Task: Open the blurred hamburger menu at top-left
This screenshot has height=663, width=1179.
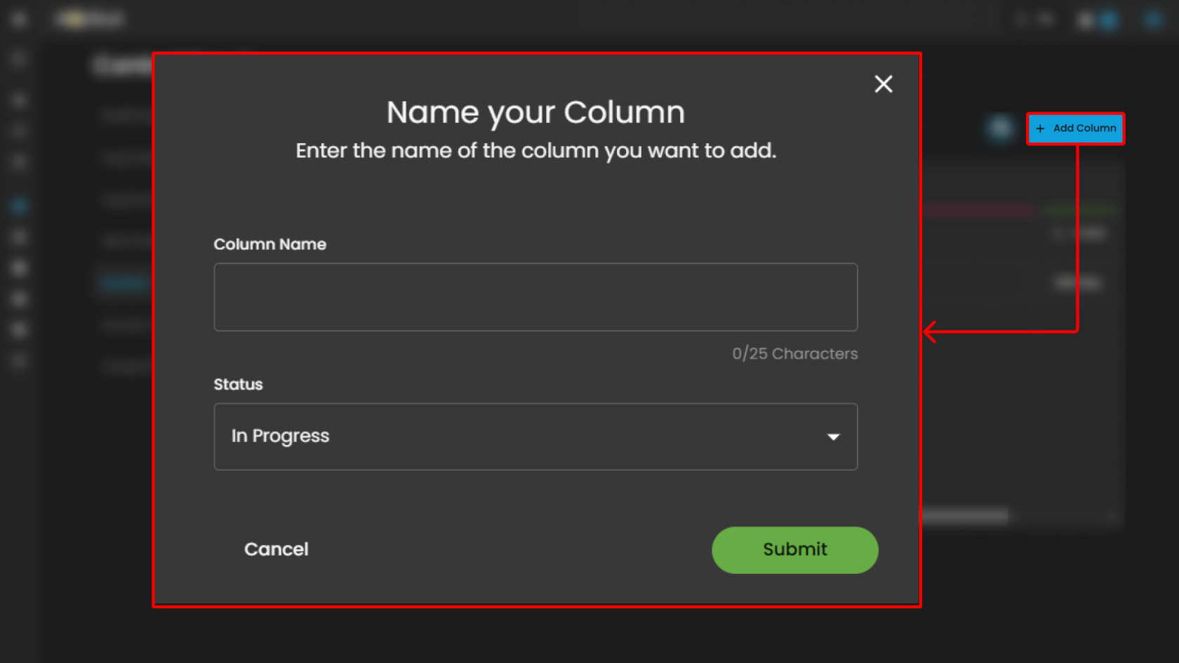Action: [x=19, y=20]
